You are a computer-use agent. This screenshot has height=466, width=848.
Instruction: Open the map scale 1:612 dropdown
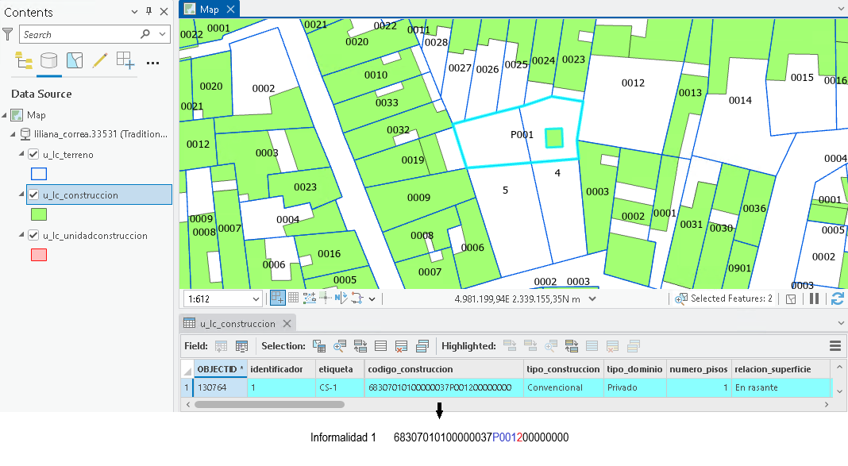[256, 299]
